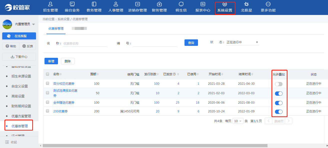Image resolution: width=328 pixels, height=148 pixels.
Task: Open 优惠方案管理 in sidebar
Action: pos(21,116)
